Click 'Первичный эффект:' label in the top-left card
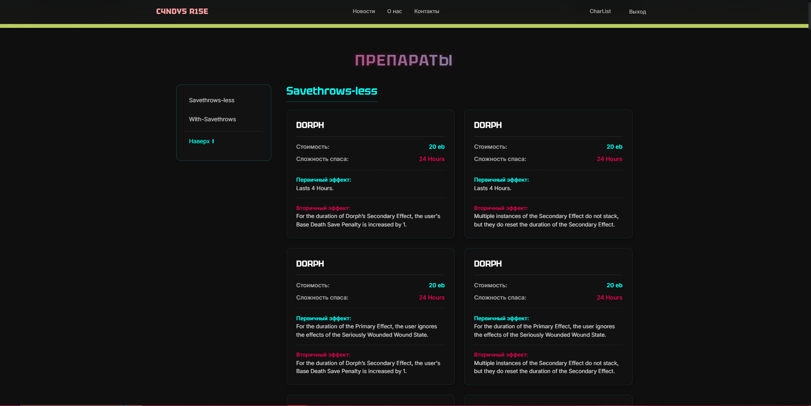Image resolution: width=811 pixels, height=406 pixels. pyautogui.click(x=323, y=180)
